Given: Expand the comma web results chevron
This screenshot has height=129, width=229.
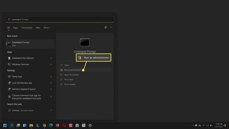Looking at the screenshot, I should coord(51,110).
